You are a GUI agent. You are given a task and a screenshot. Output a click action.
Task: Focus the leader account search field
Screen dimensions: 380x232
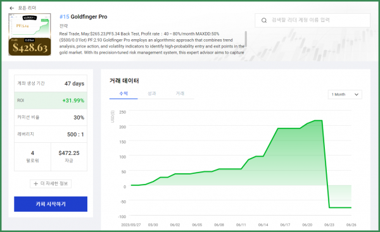[x=312, y=20]
